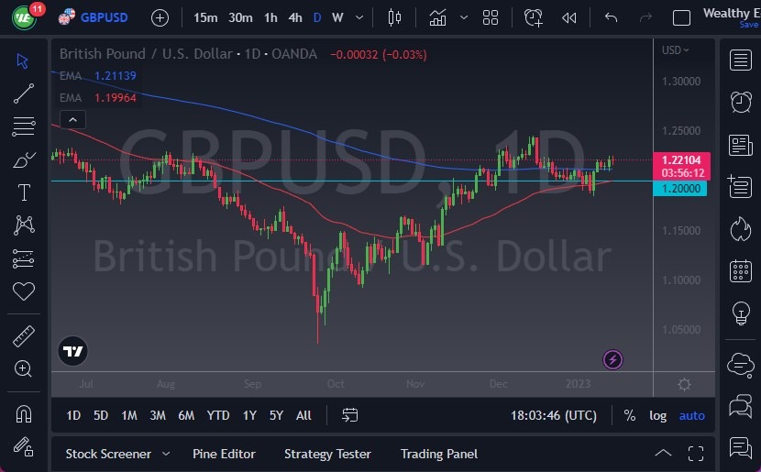Open the indicator templates grid
The height and width of the screenshot is (472, 761).
click(x=491, y=18)
